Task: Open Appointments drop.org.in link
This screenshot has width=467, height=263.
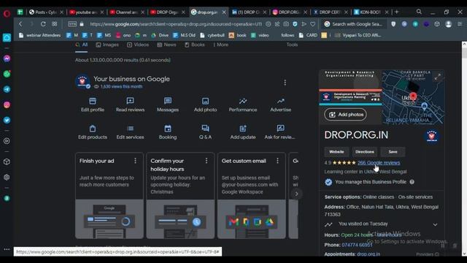Action: 368,254
